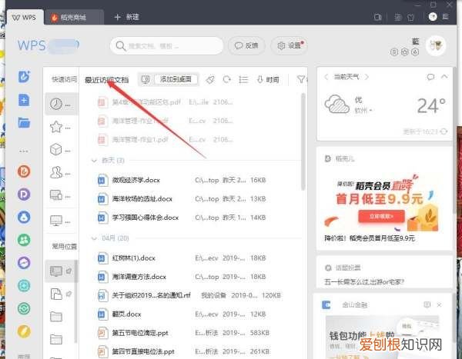The image size is (462, 359).
Task: Open the 反馈 feedback button
Action: pos(246,45)
